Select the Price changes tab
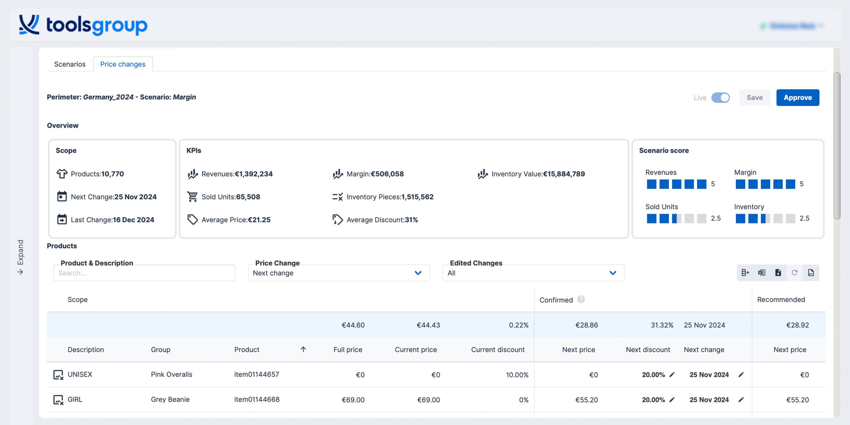 pos(123,64)
